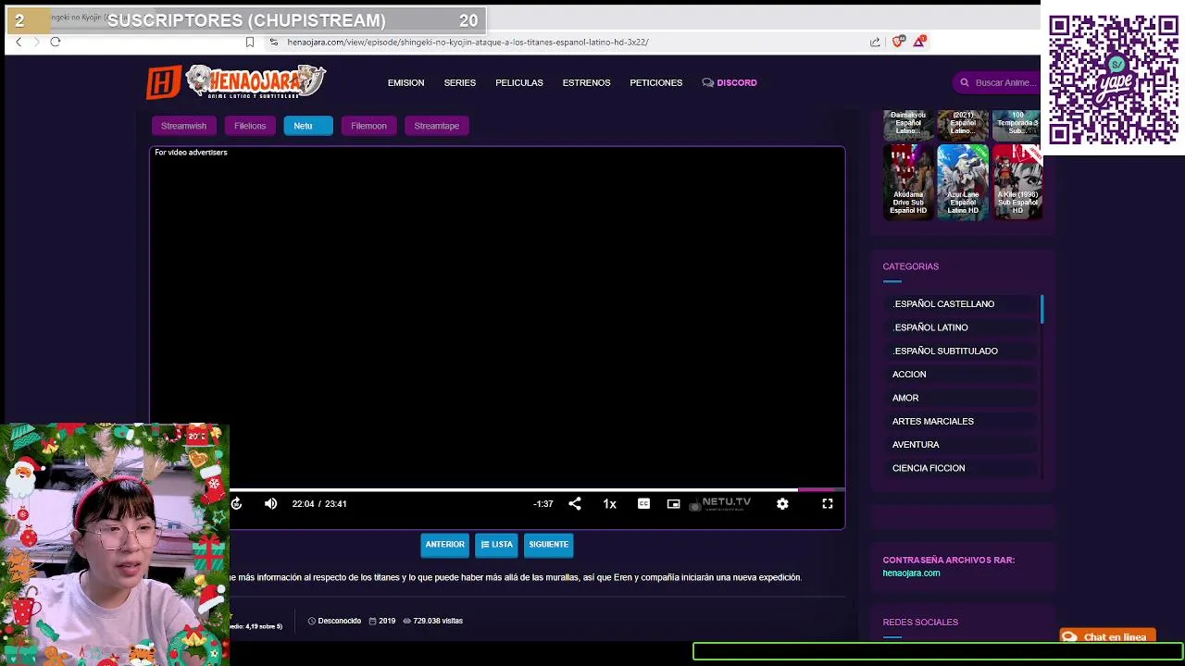Toggle closed captions with the CC icon
Image resolution: width=1185 pixels, height=666 pixels.
click(643, 503)
